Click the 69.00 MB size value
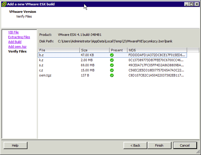201x155 pixels. (88, 65)
